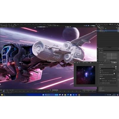Open the timeline Keying dropdown

coord(7,90)
